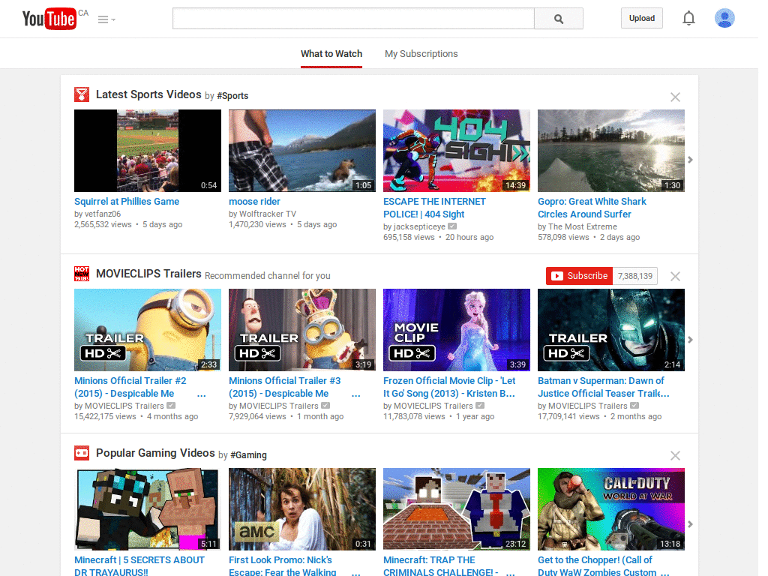Click the MOVIECLIPS Trailers channel icon
The height and width of the screenshot is (576, 768).
click(x=82, y=274)
